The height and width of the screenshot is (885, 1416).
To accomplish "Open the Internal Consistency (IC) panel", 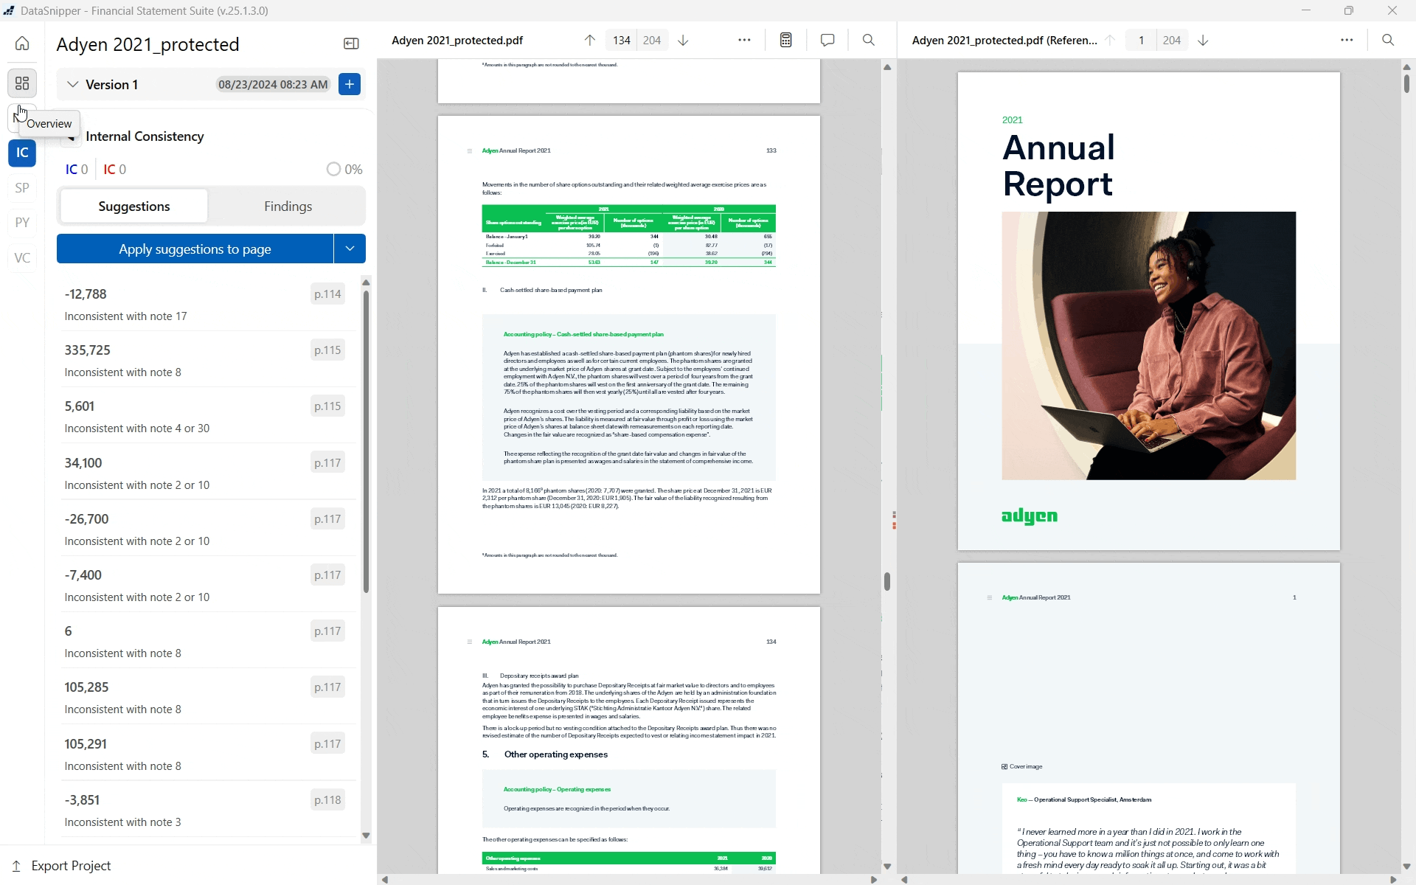I will pos(21,153).
